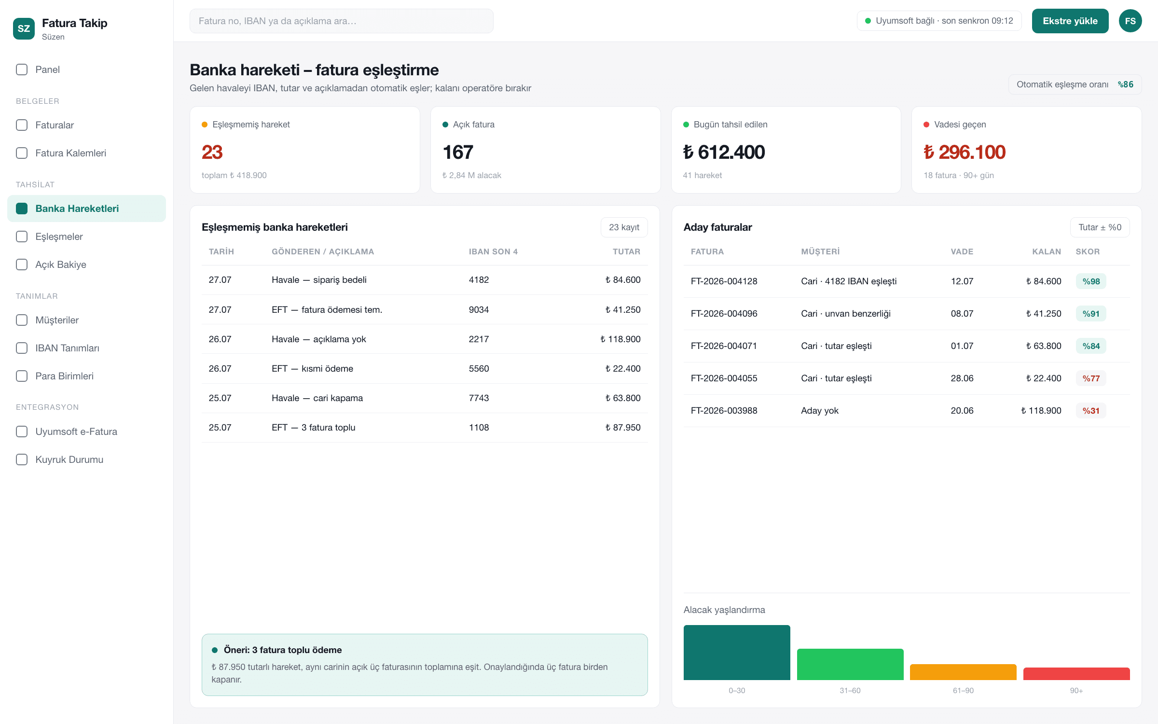Click the Kuyruk Durumu sidebar icon

22,459
